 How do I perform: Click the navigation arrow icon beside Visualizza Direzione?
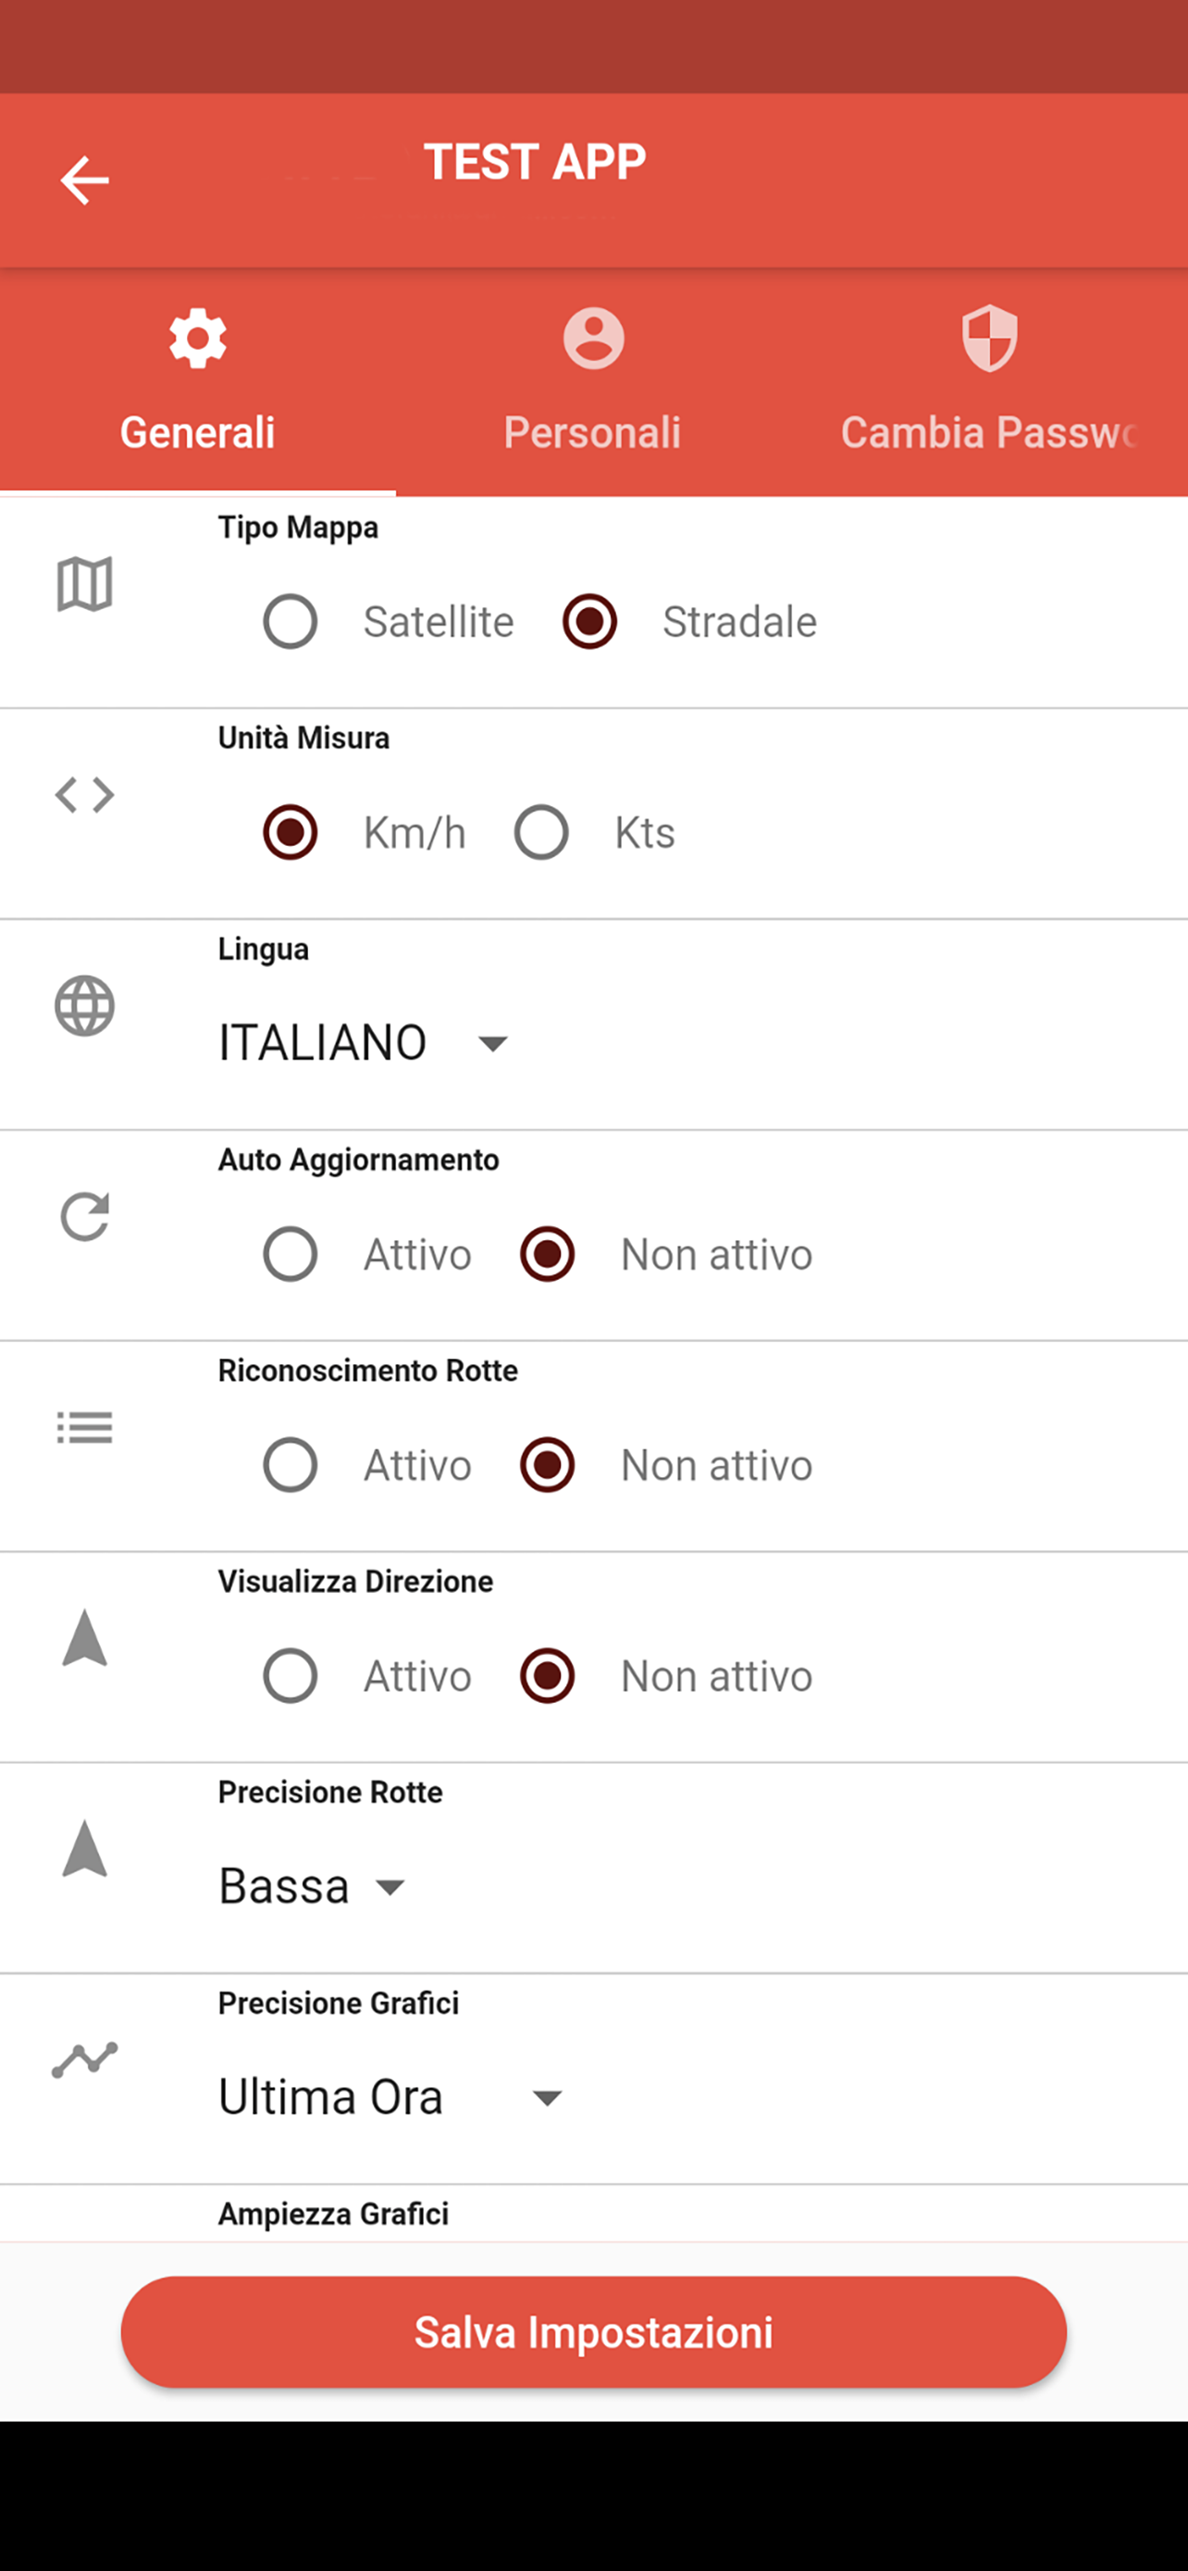[x=85, y=1638]
